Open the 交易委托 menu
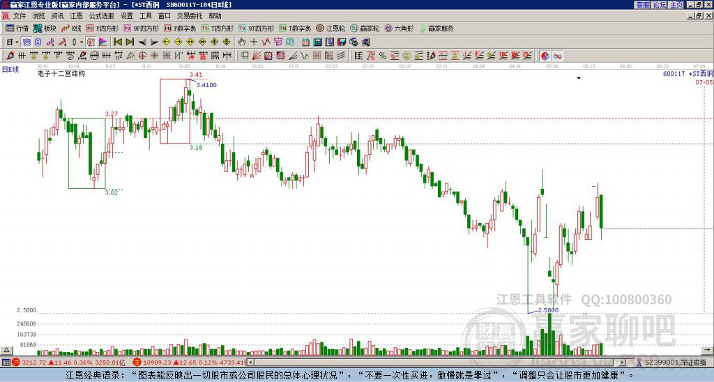714x382 pixels. (x=190, y=15)
